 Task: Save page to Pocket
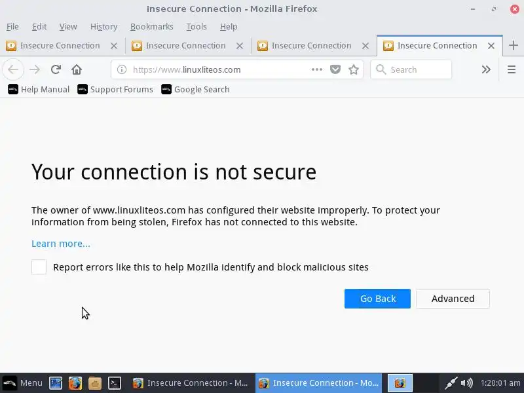click(x=335, y=69)
